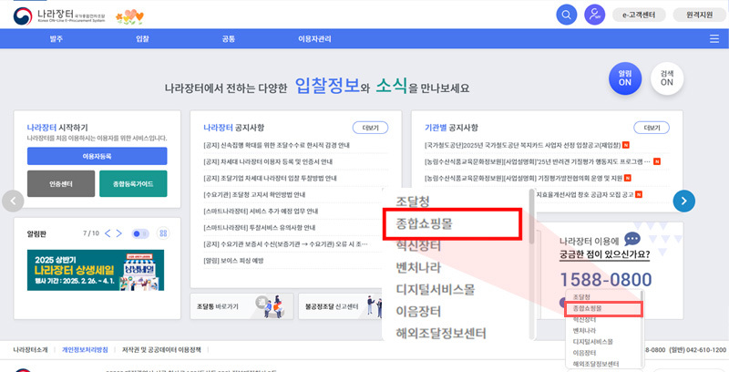Open notice 보이스 피싱 예방
This screenshot has width=729, height=372.
tap(233, 261)
